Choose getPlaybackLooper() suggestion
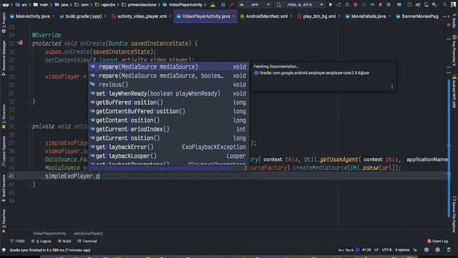 click(x=169, y=156)
